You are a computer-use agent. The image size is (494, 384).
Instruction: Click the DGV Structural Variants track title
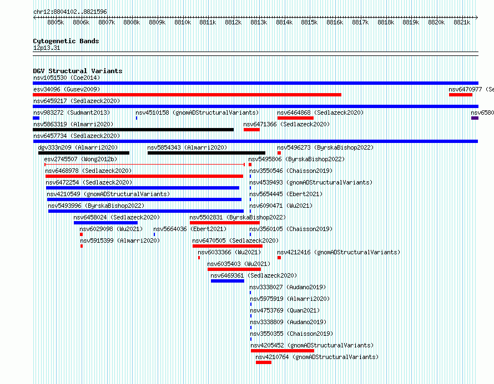pos(78,71)
